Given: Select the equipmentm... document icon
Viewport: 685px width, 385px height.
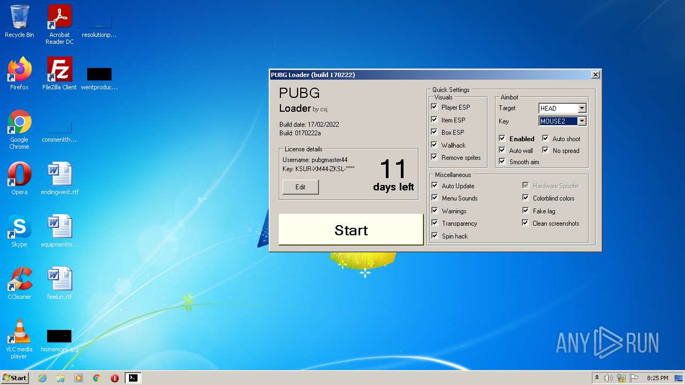Looking at the screenshot, I should [x=59, y=231].
